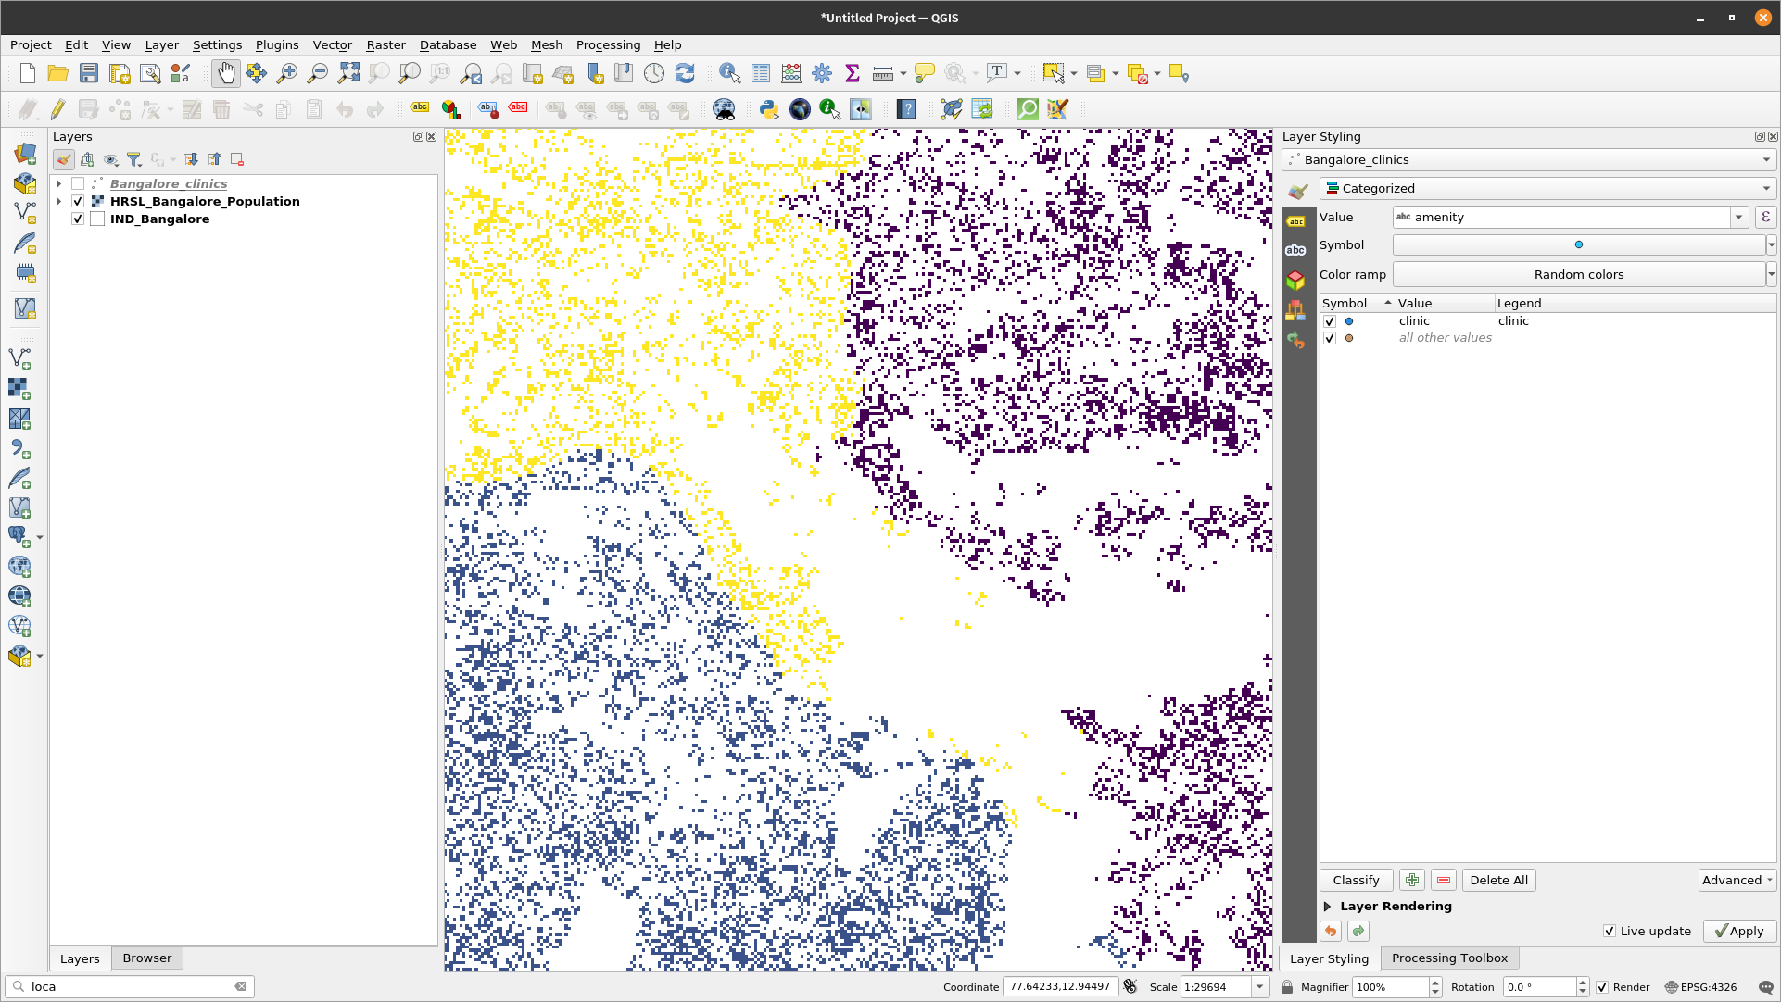
Task: Open the Diagrams tab icon in Layer Styling
Action: (1295, 309)
